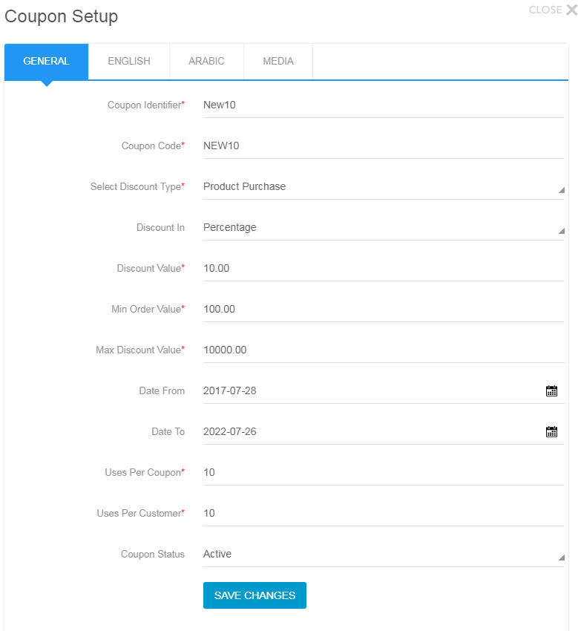Edit the Discount Value field
Image resolution: width=578 pixels, height=631 pixels.
pyautogui.click(x=384, y=269)
